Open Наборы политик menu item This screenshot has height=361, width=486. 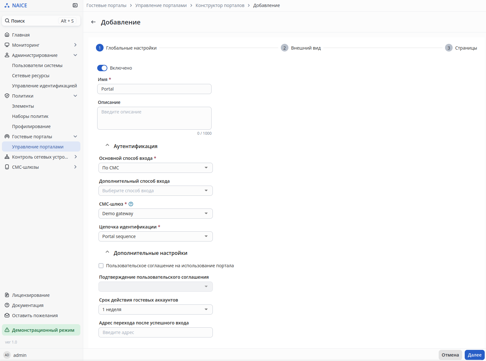click(x=30, y=116)
